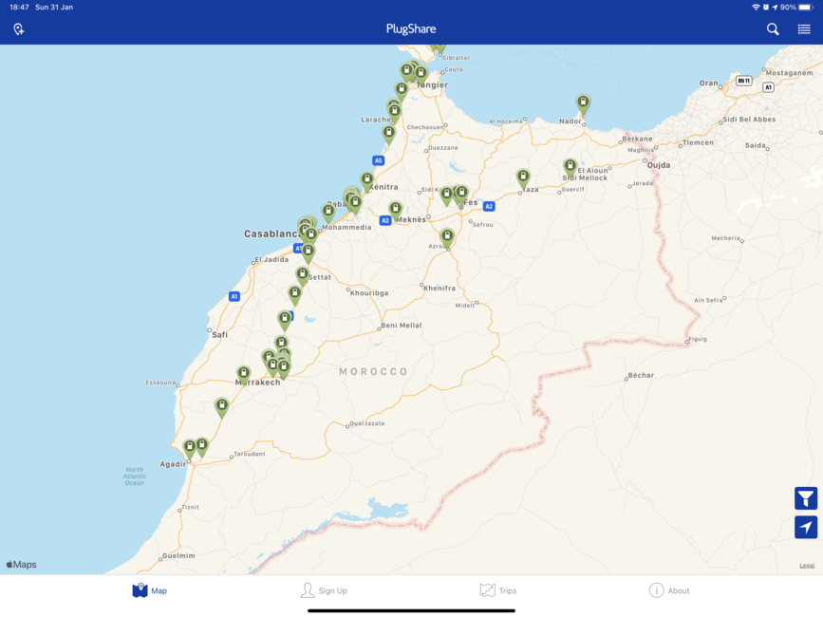Select the charger pin near Mohammedia
The height and width of the screenshot is (617, 823).
tap(328, 213)
